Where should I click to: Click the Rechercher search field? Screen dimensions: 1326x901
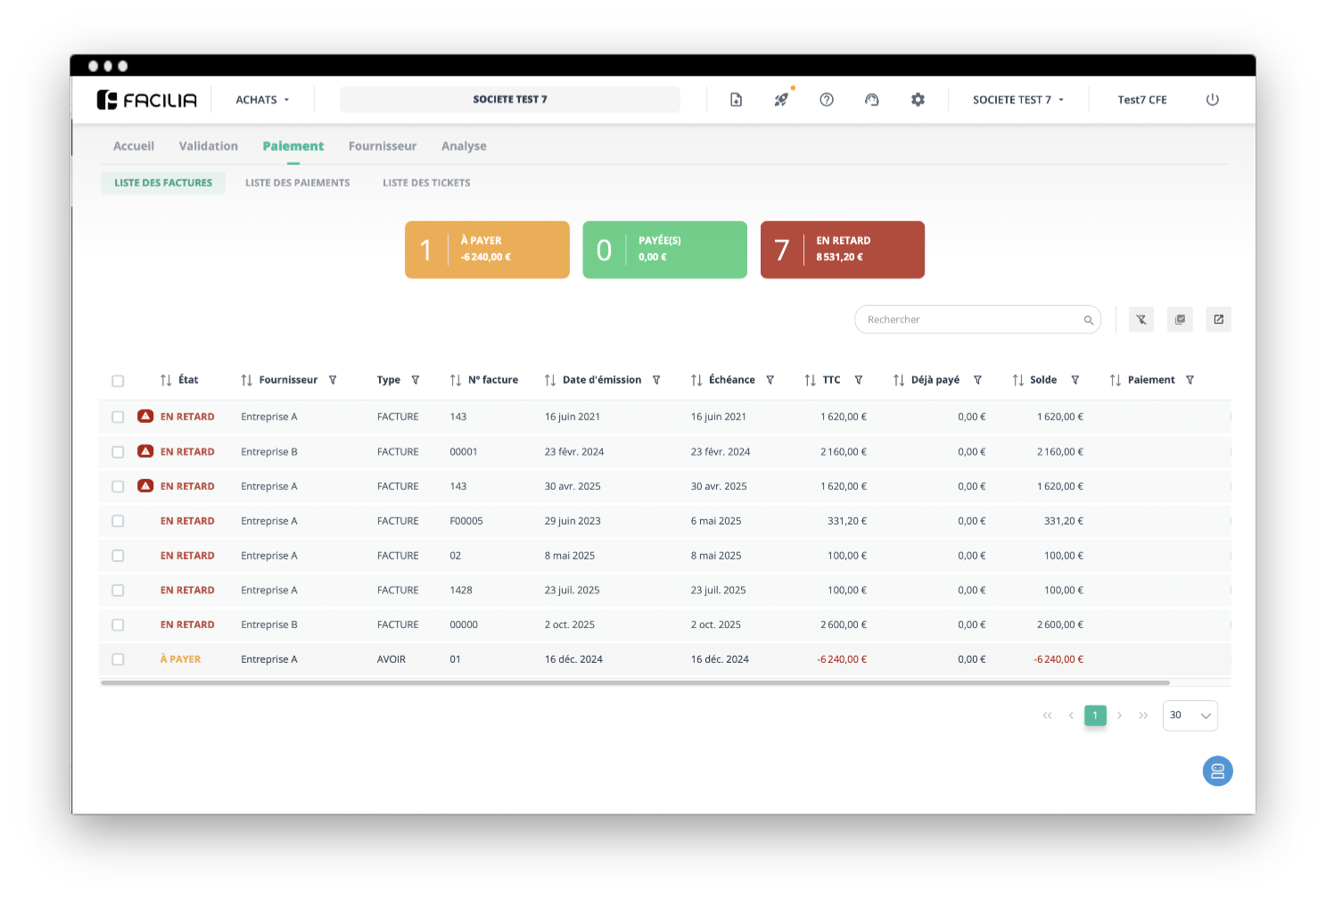972,319
